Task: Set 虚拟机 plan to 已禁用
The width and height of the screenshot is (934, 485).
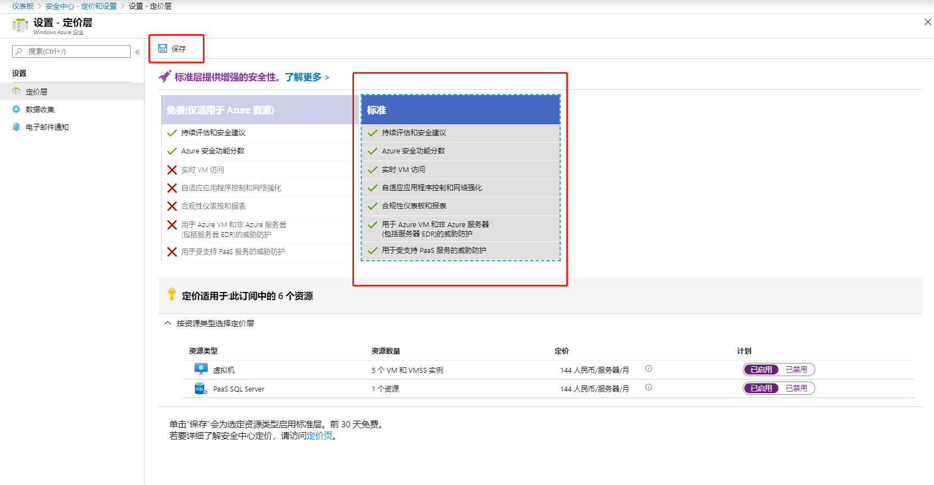Action: click(x=797, y=370)
